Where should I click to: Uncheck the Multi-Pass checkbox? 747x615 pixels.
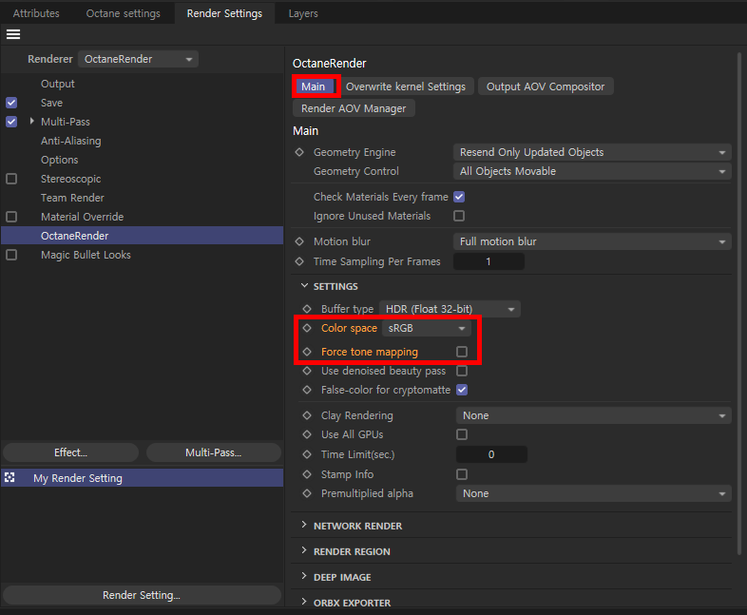coord(11,122)
